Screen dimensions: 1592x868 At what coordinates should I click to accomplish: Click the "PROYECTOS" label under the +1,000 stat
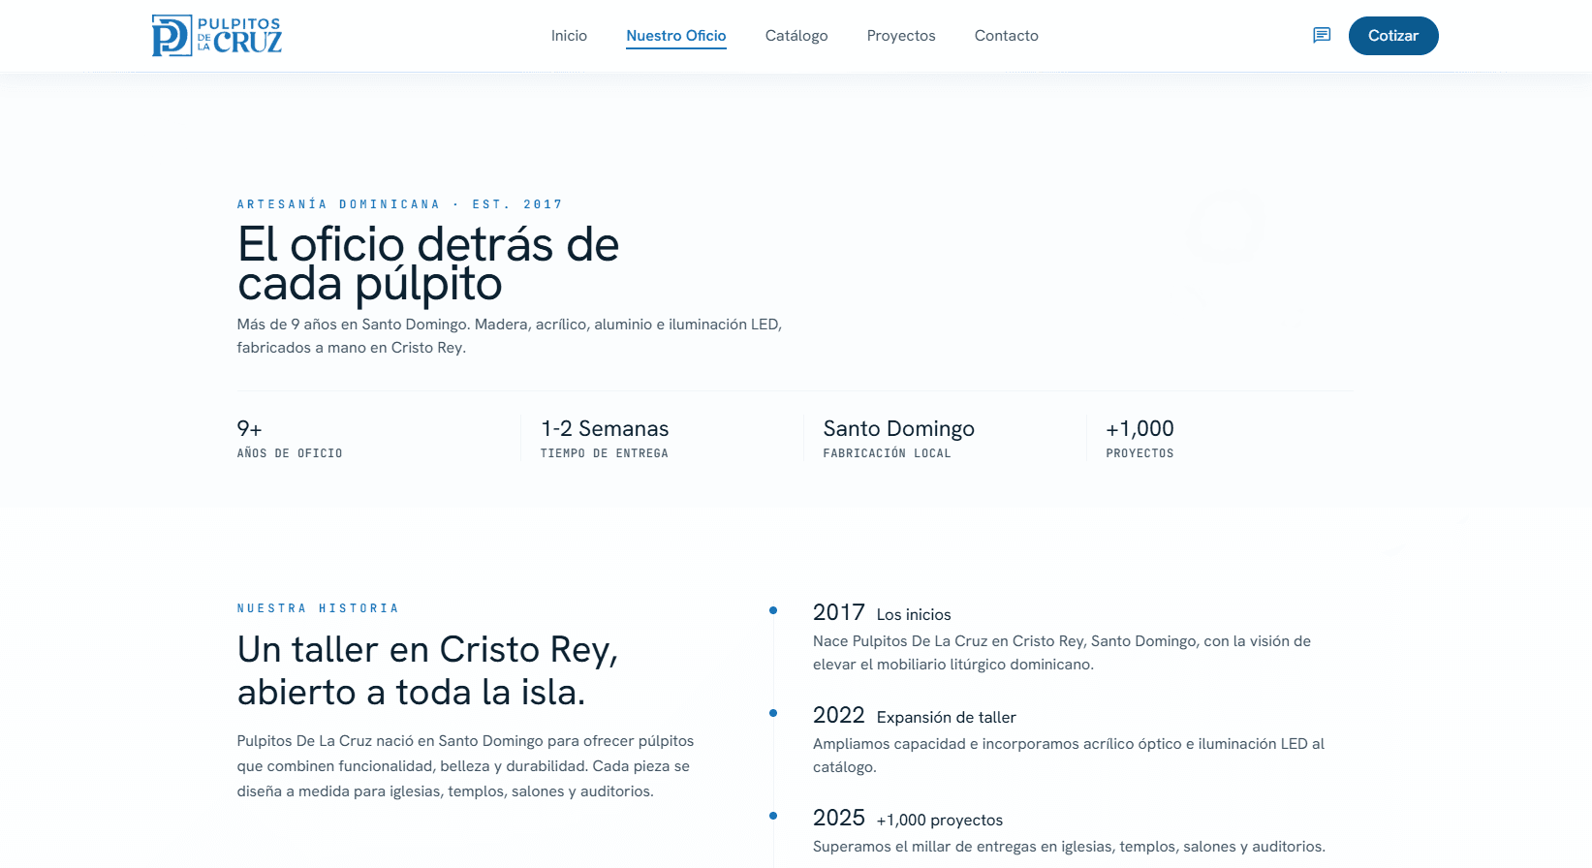[x=1140, y=453]
